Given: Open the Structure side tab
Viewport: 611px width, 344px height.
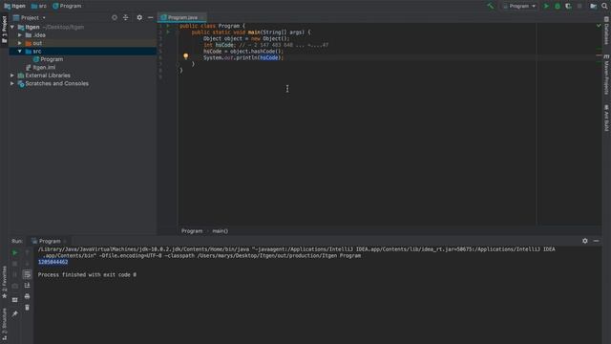Looking at the screenshot, I should [4, 324].
